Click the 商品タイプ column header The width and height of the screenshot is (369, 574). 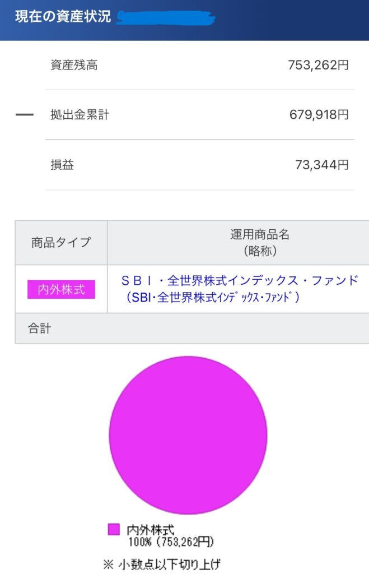(x=61, y=242)
